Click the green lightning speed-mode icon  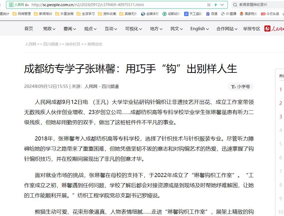(x=215, y=5)
